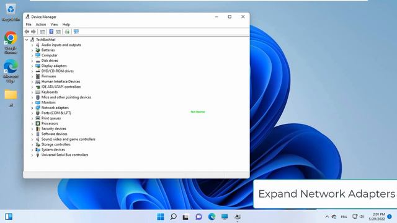This screenshot has width=397, height=223.
Task: Click the Human Interface Devices icon
Action: 38,82
